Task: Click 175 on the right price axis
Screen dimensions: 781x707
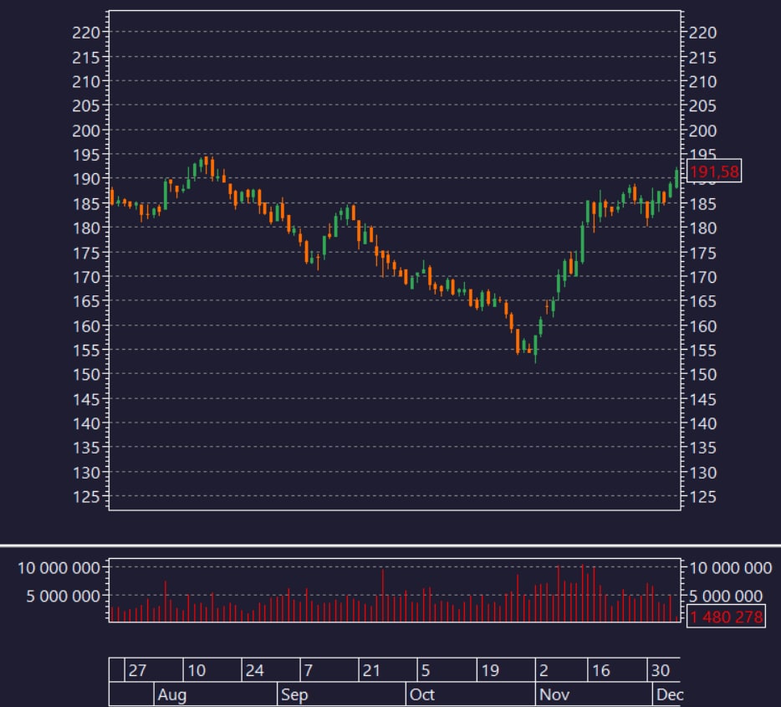Action: tap(702, 254)
